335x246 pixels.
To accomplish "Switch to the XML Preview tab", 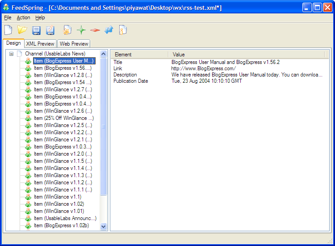I will coord(40,44).
